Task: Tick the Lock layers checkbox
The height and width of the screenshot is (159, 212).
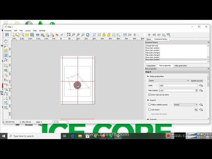Action: point(149,110)
